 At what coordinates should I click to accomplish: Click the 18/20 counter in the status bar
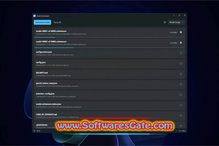[x=38, y=131]
